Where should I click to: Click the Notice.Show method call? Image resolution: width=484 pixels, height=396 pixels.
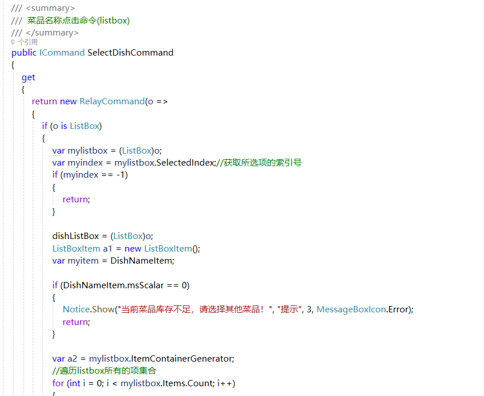[89, 309]
